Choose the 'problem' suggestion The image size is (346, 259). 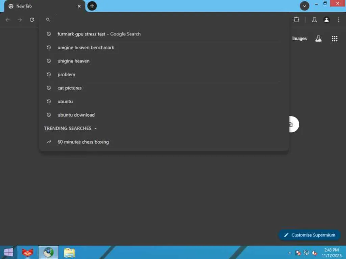[x=164, y=75]
